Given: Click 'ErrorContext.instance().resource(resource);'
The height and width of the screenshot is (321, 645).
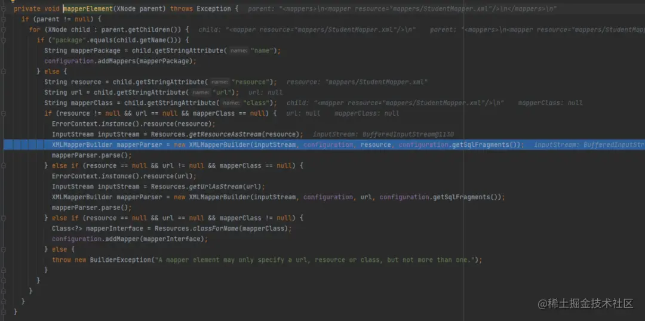Looking at the screenshot, I should (x=134, y=124).
